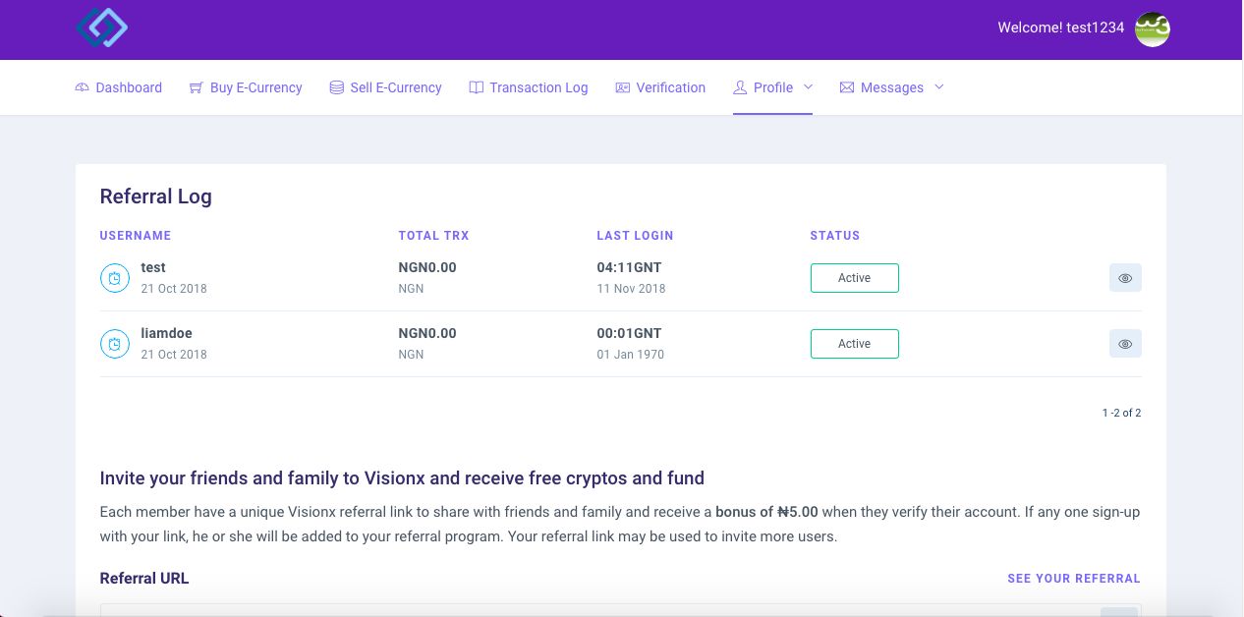Open the Transaction Log tab
Viewport: 1244px width, 617px height.
click(529, 87)
